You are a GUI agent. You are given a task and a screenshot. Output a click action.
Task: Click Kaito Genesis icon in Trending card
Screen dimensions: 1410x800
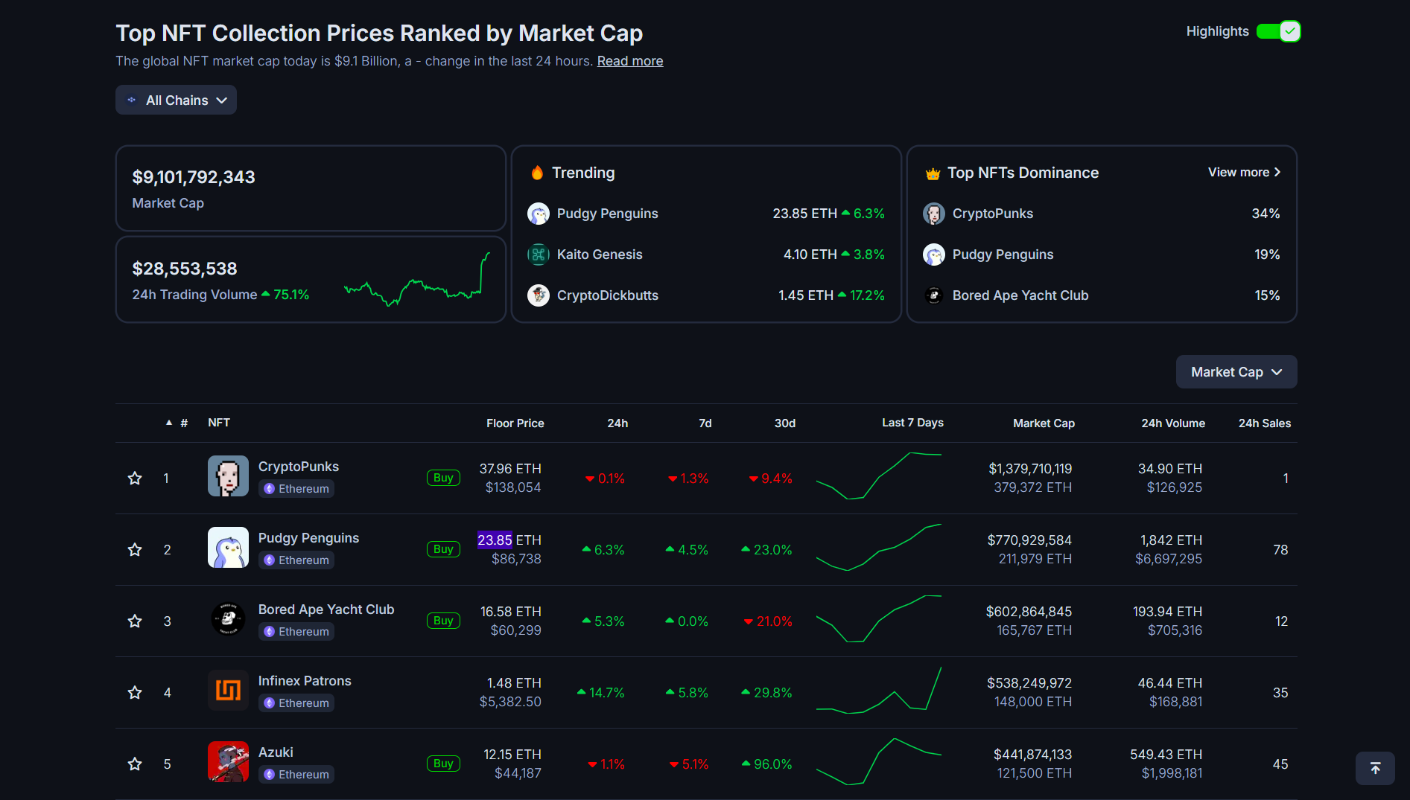click(x=539, y=255)
